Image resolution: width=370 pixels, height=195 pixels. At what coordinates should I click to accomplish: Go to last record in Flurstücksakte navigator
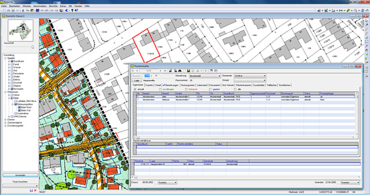[x=165, y=71]
